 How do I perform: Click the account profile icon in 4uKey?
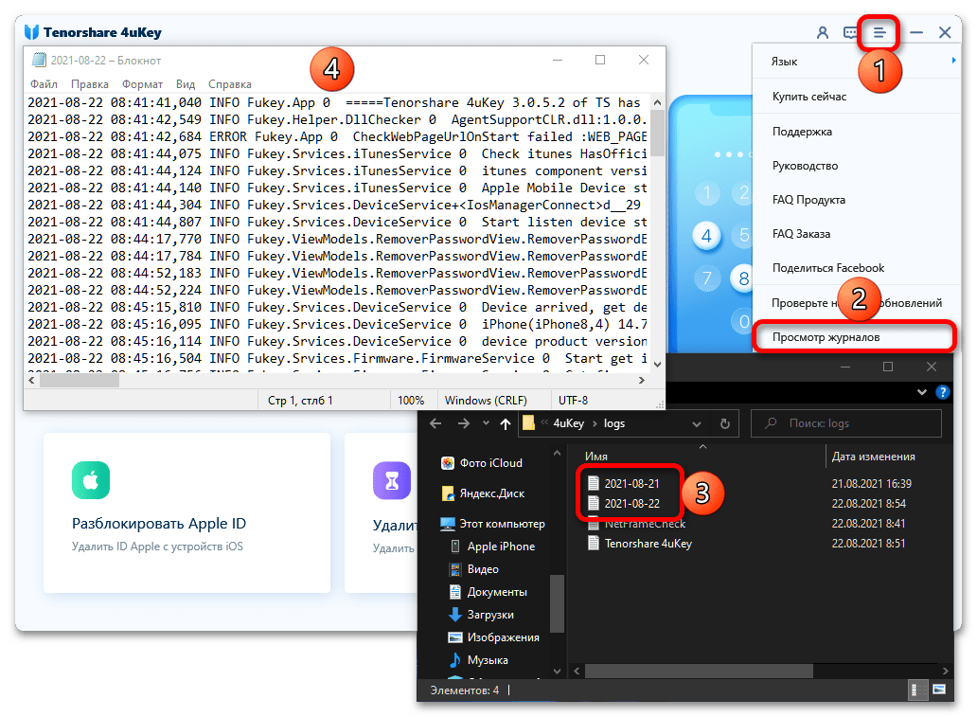click(x=823, y=32)
